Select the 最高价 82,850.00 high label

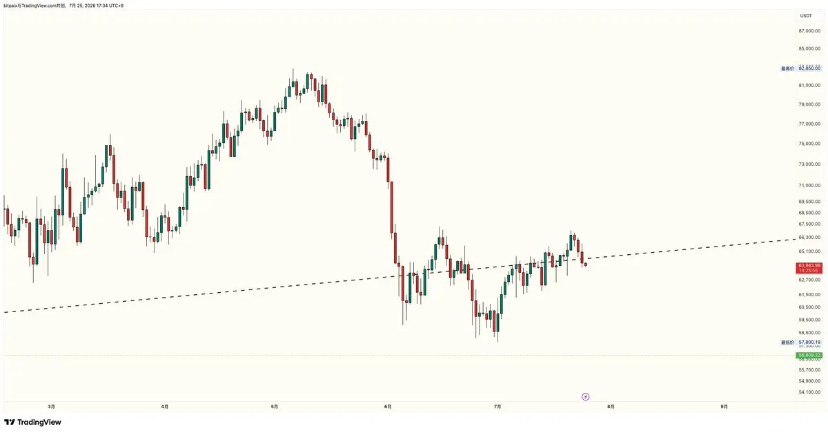800,68
